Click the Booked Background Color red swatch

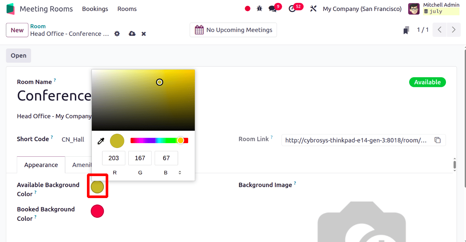[97, 211]
